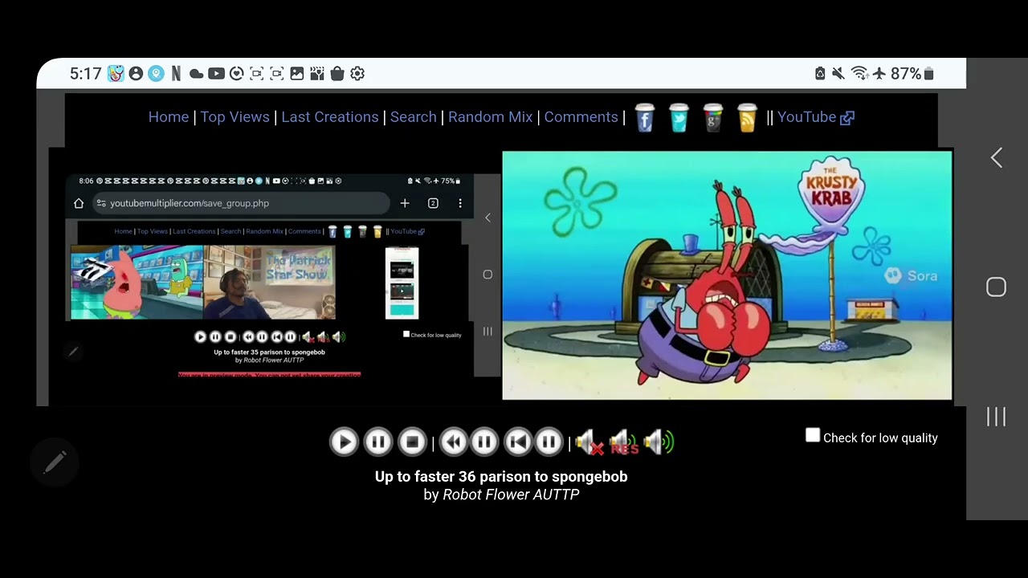Image resolution: width=1028 pixels, height=578 pixels.
Task: Open the Top Views link
Action: click(235, 116)
